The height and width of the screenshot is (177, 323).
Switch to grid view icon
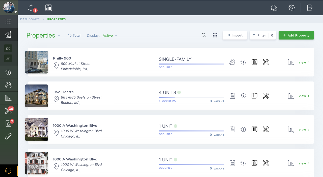point(215,35)
